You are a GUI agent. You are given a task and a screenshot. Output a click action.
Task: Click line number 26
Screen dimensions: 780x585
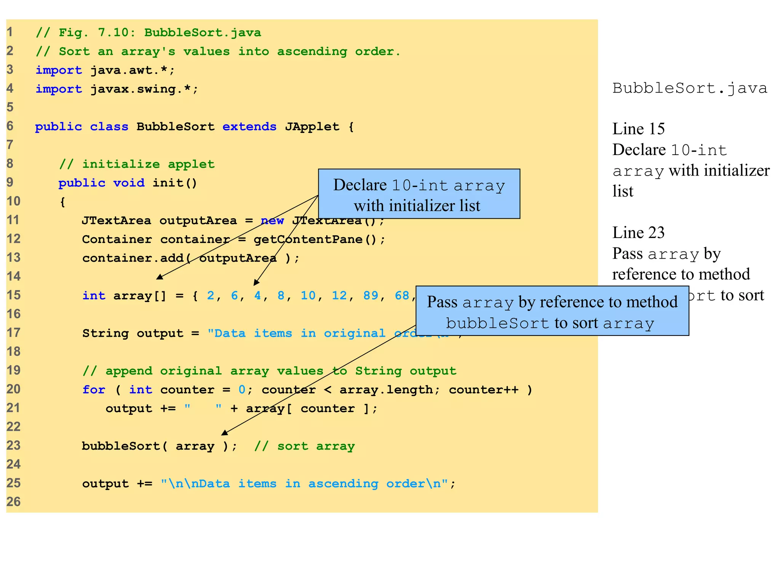13,502
